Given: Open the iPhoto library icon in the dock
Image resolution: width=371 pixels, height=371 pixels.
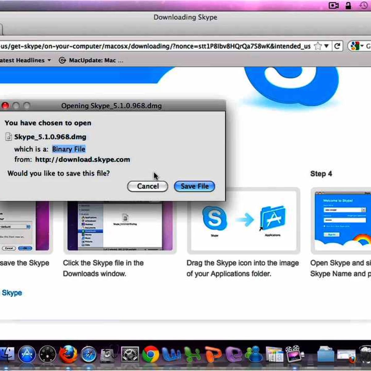Looking at the screenshot, I should 274,355.
